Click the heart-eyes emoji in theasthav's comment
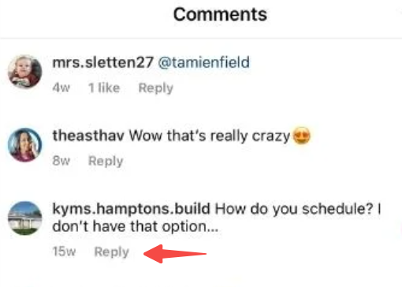The image size is (402, 287). point(301,136)
